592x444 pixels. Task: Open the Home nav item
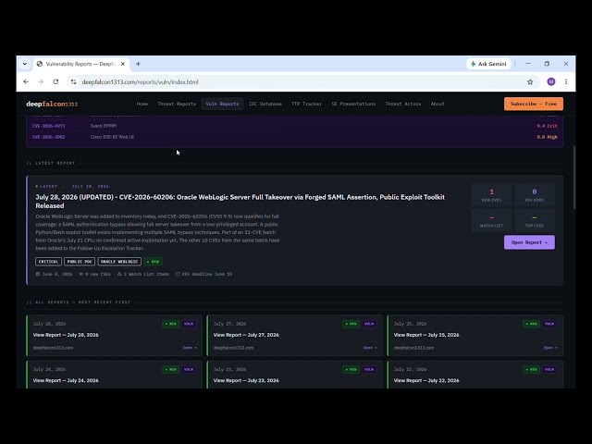[142, 104]
